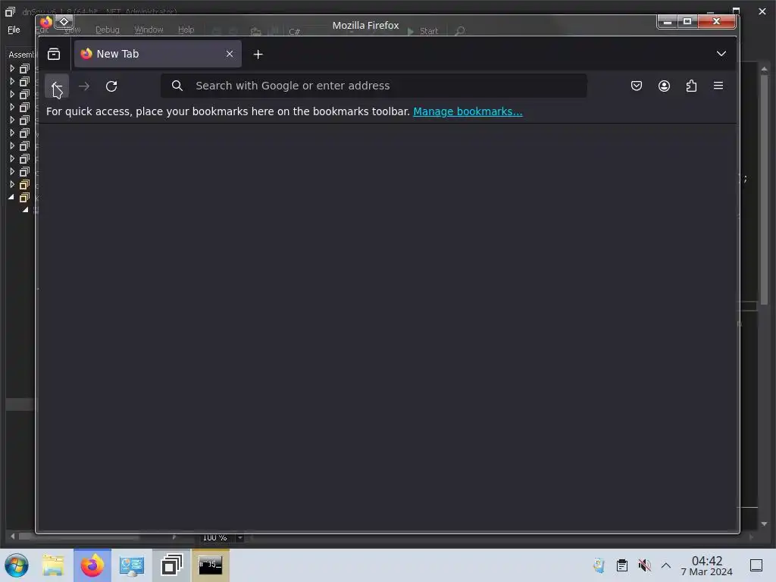776x582 pixels.
Task: Collapse the expanded yellow assembly node in dnSpy
Action: [11, 198]
